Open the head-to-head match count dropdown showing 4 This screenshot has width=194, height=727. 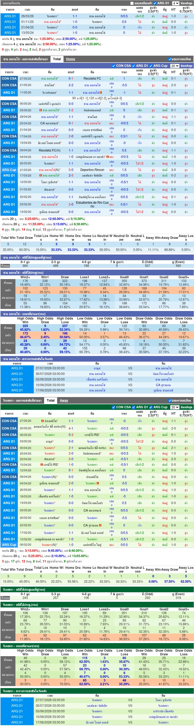(175, 3)
